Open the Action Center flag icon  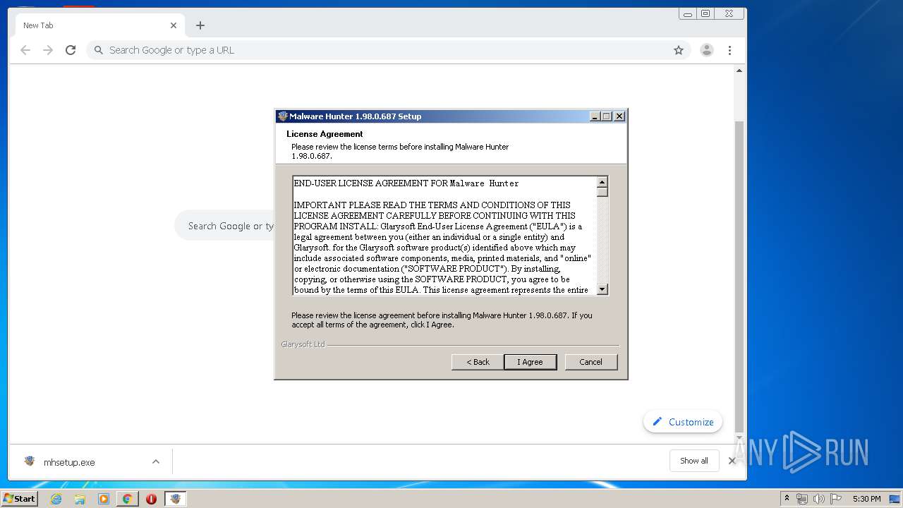tap(836, 499)
